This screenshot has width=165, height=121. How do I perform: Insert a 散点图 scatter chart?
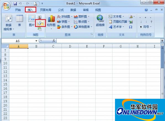coord(81,22)
